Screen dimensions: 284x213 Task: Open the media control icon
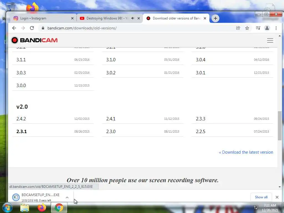coord(258,28)
